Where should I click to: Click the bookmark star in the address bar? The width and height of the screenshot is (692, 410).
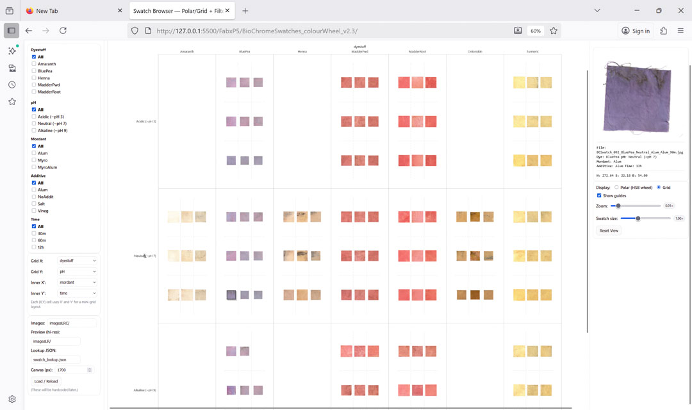tap(554, 31)
